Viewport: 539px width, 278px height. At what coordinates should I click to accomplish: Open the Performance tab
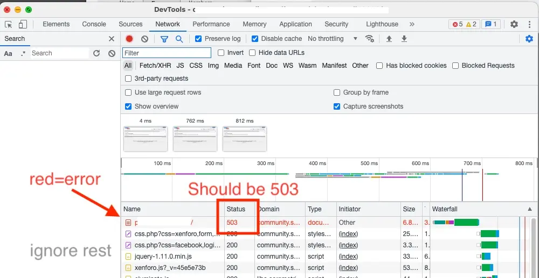pyautogui.click(x=211, y=24)
